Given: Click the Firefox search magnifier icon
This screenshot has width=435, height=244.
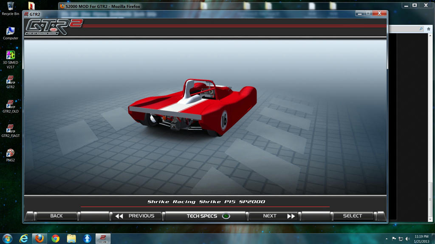Looking at the screenshot, I should point(421,29).
